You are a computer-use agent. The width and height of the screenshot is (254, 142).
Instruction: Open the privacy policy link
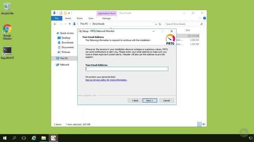(106, 80)
